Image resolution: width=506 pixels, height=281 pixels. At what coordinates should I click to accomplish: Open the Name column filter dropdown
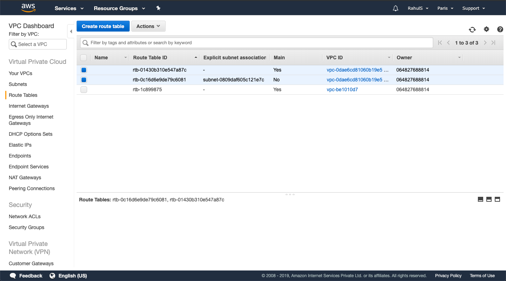tap(125, 57)
